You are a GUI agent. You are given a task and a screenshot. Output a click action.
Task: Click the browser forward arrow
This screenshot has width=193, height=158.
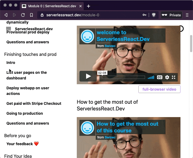tap(14, 15)
